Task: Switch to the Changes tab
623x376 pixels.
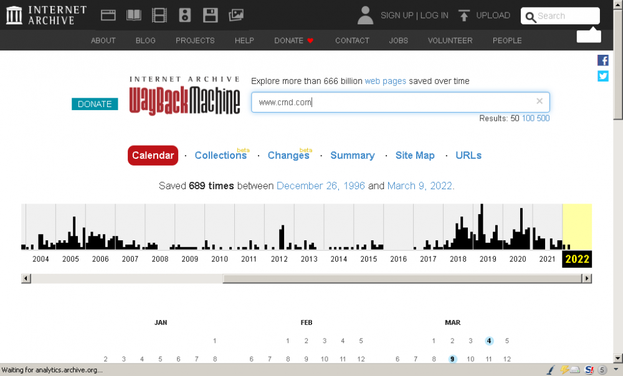Action: tap(288, 155)
